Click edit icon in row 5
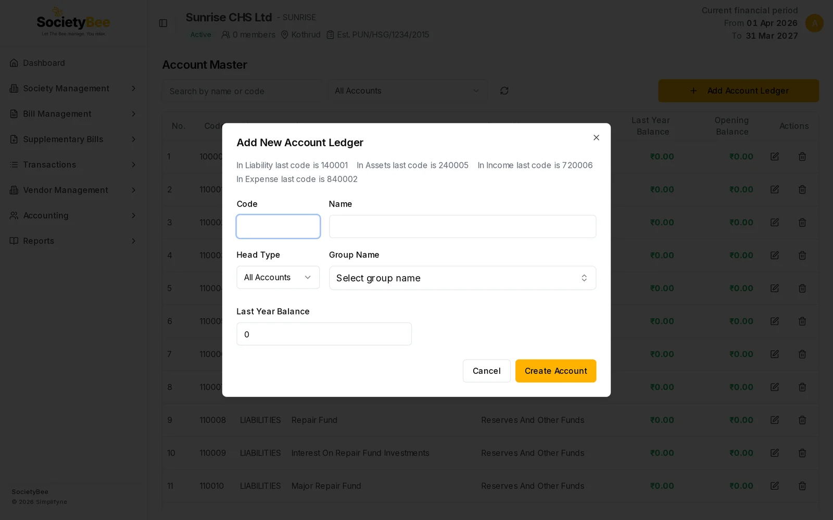This screenshot has height=520, width=833. (775, 288)
